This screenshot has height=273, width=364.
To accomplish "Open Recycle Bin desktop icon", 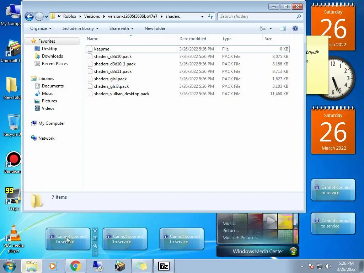I will point(12,125).
